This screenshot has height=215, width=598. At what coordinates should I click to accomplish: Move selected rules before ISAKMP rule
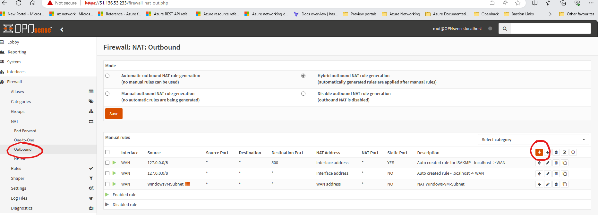539,163
